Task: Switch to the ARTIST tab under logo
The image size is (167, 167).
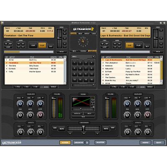Action: click(87, 33)
